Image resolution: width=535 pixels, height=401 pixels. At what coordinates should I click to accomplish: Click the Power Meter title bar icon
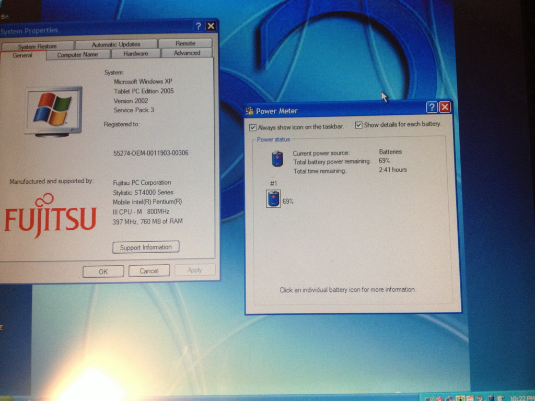pyautogui.click(x=250, y=111)
